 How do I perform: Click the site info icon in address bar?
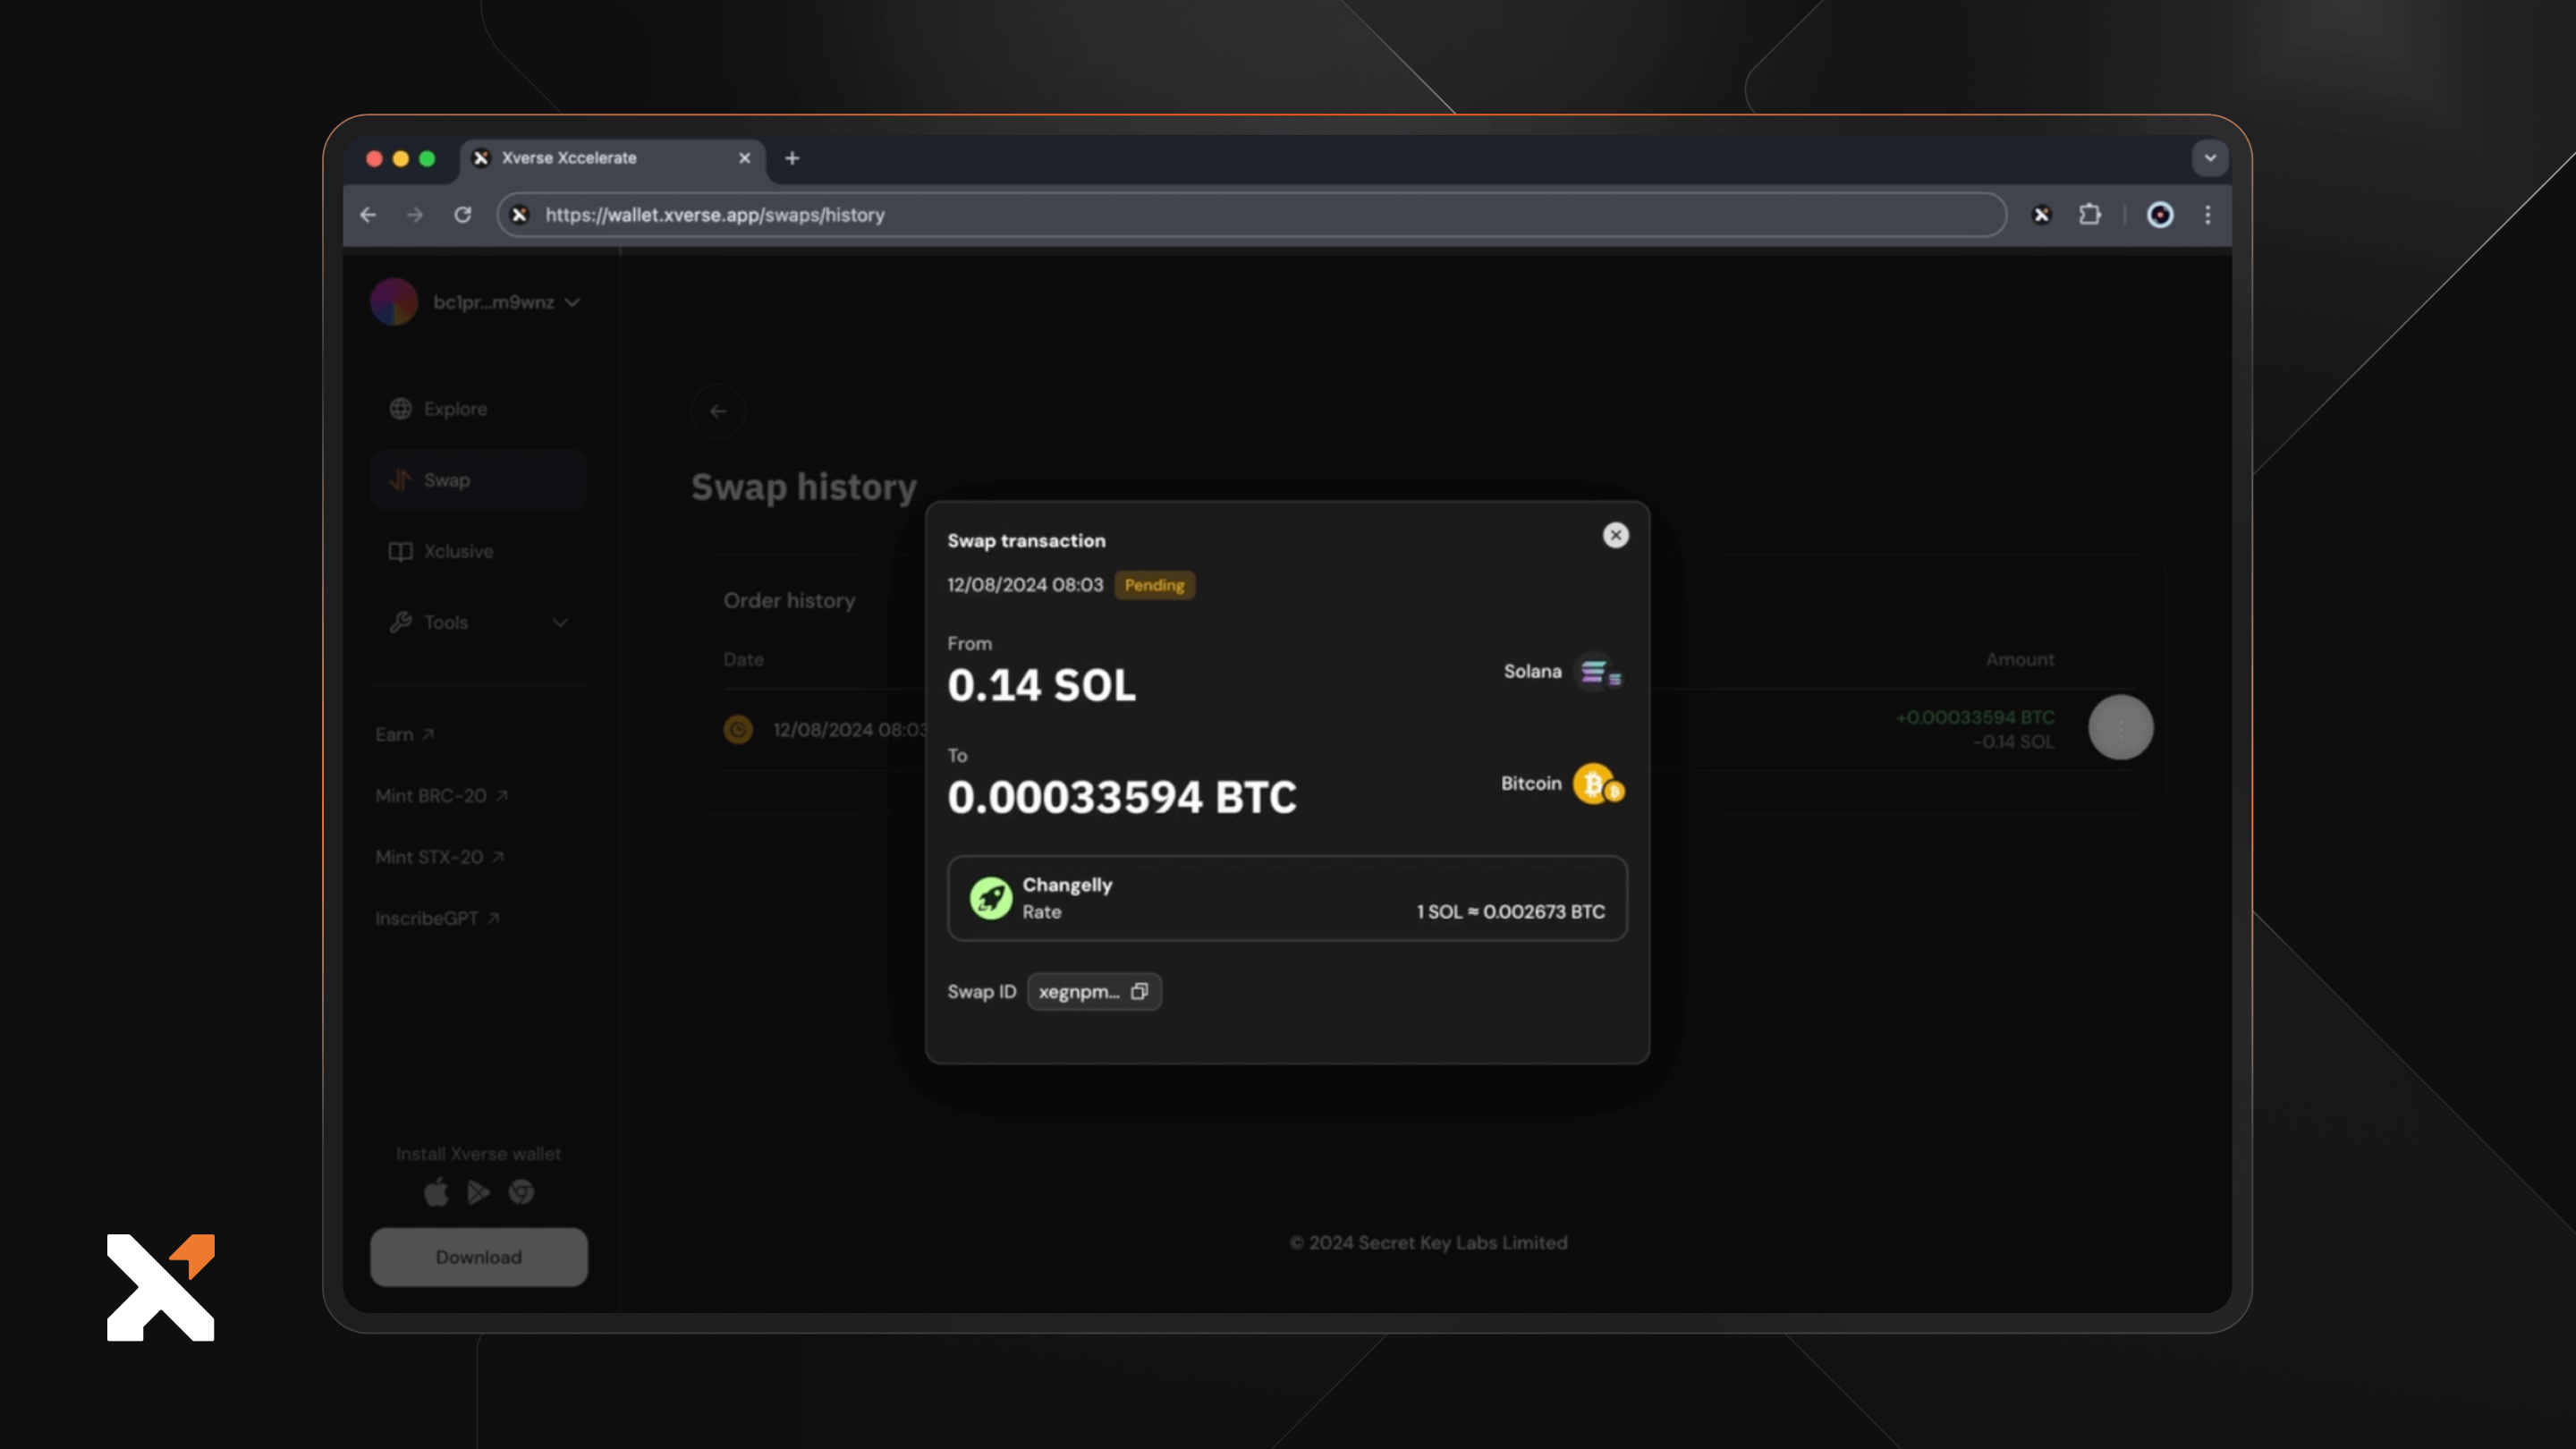pyautogui.click(x=519, y=215)
